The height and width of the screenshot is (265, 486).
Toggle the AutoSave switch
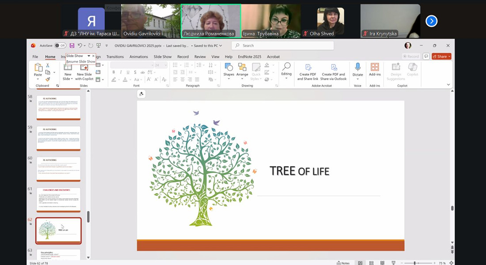point(60,45)
